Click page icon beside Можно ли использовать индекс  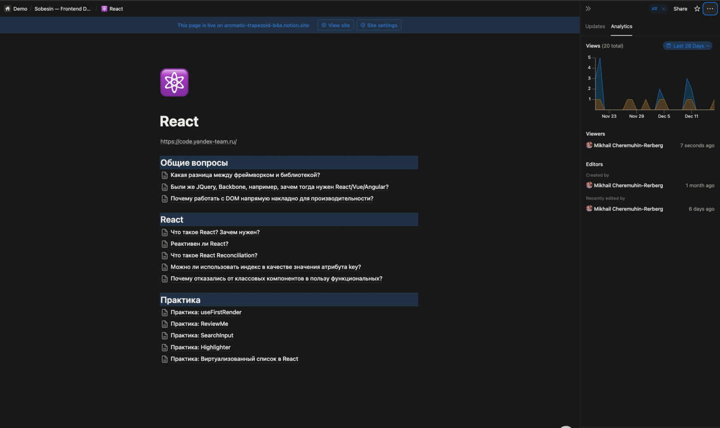(164, 267)
